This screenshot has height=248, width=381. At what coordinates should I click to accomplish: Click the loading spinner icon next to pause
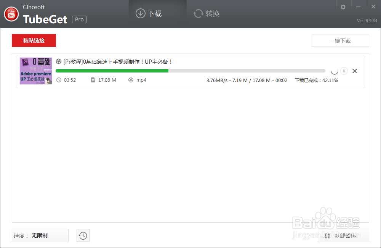(x=335, y=71)
